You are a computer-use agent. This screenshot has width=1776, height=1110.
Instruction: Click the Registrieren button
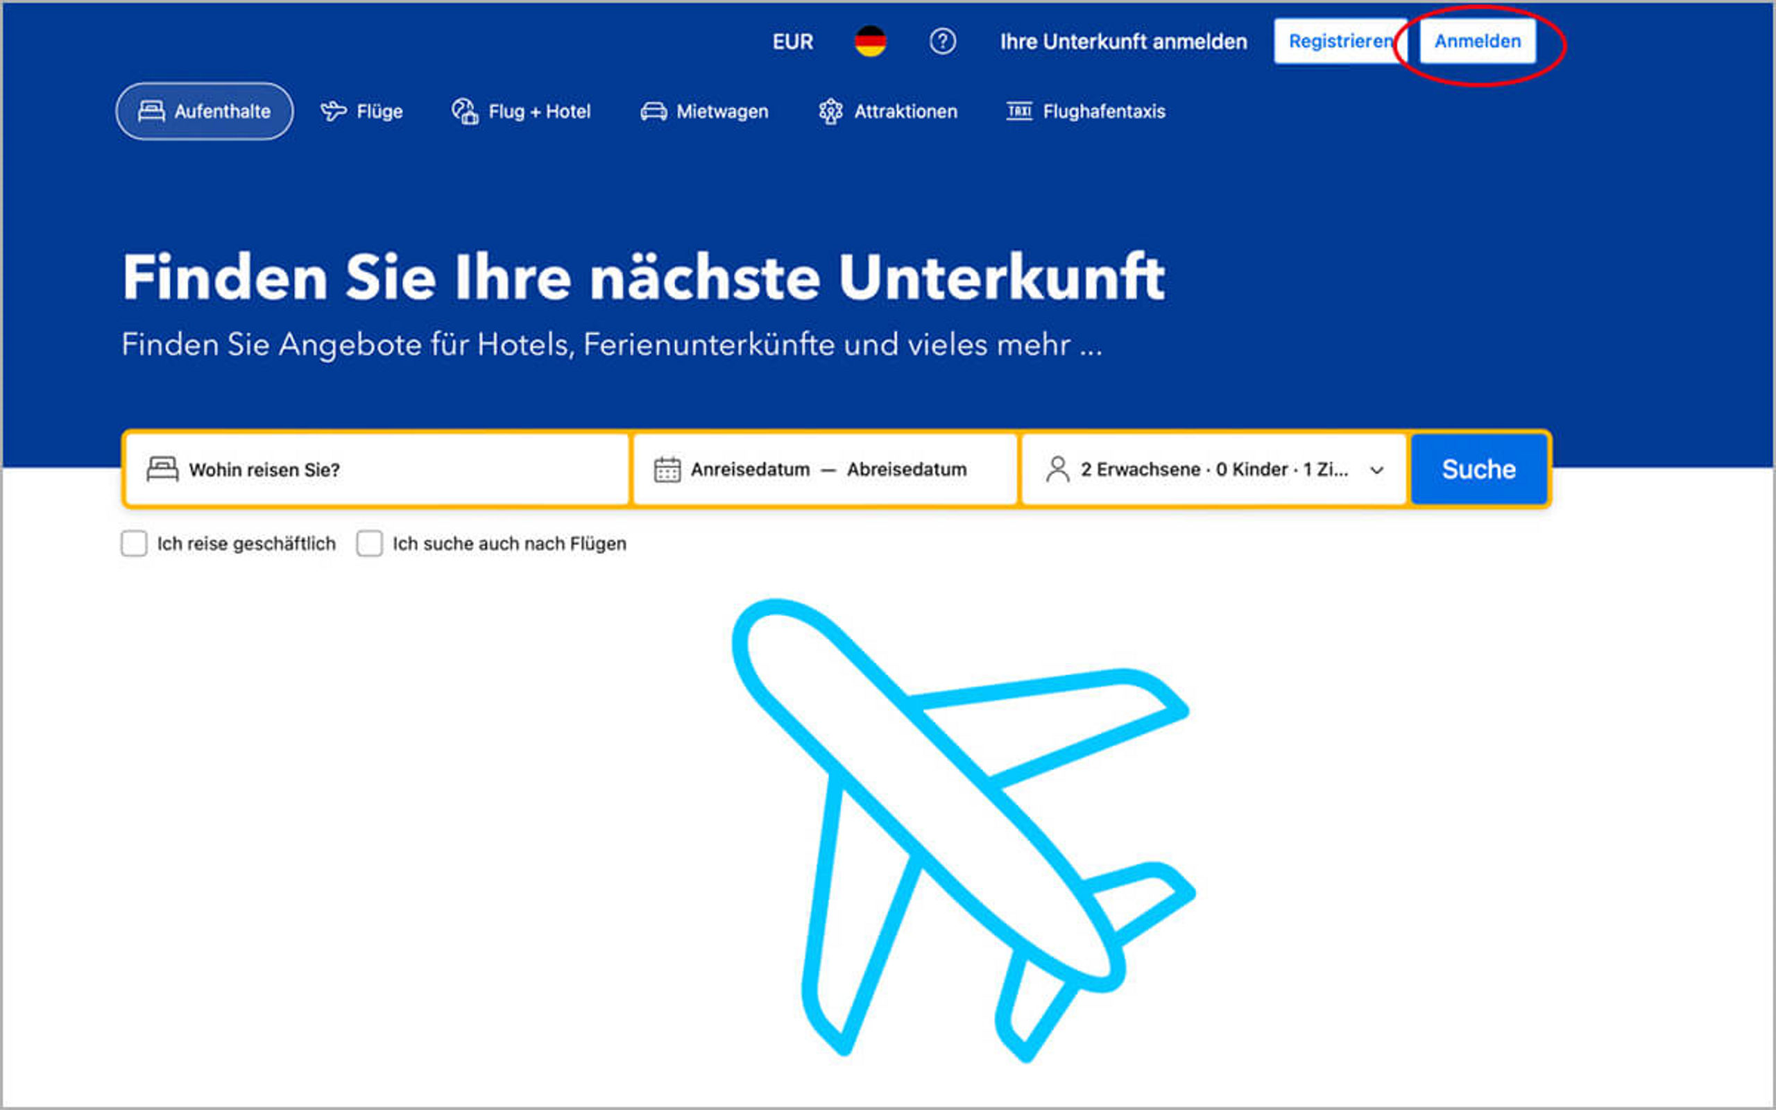click(1340, 41)
